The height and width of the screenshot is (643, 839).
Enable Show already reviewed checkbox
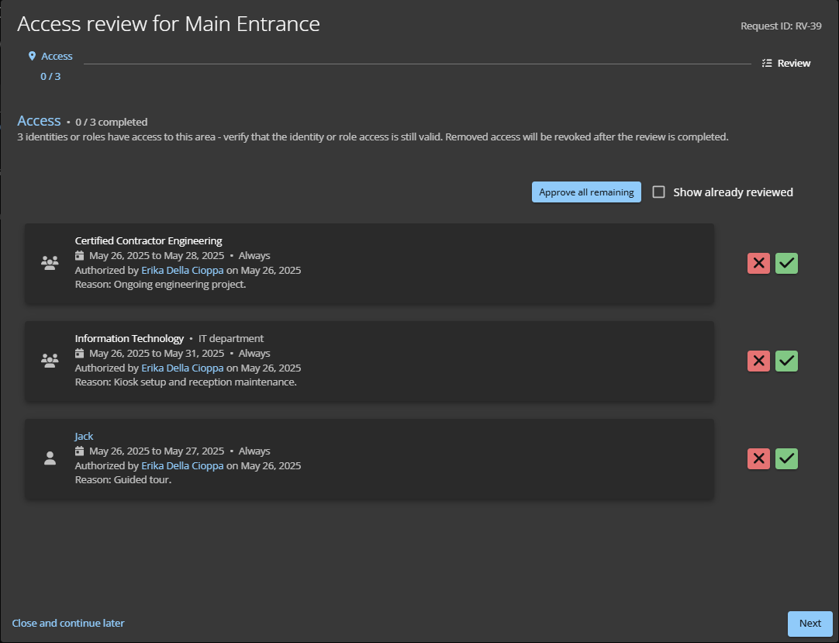659,192
